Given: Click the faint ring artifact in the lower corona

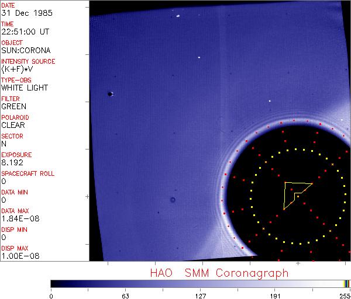Looking at the screenshot, I should (173, 200).
